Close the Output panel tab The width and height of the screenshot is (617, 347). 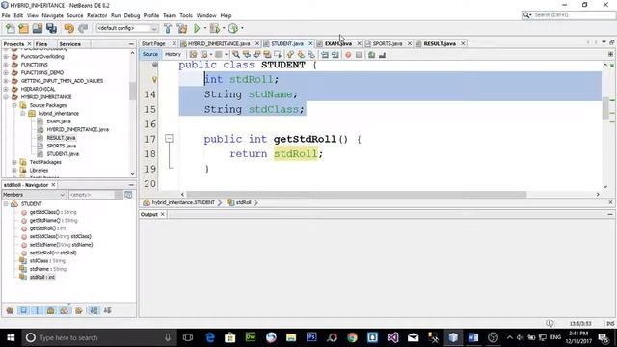click(x=163, y=214)
